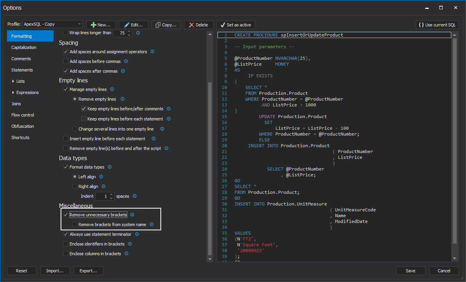Open info tooltip beside Remove unnecessary brackets
The height and width of the screenshot is (282, 466).
pos(132,214)
